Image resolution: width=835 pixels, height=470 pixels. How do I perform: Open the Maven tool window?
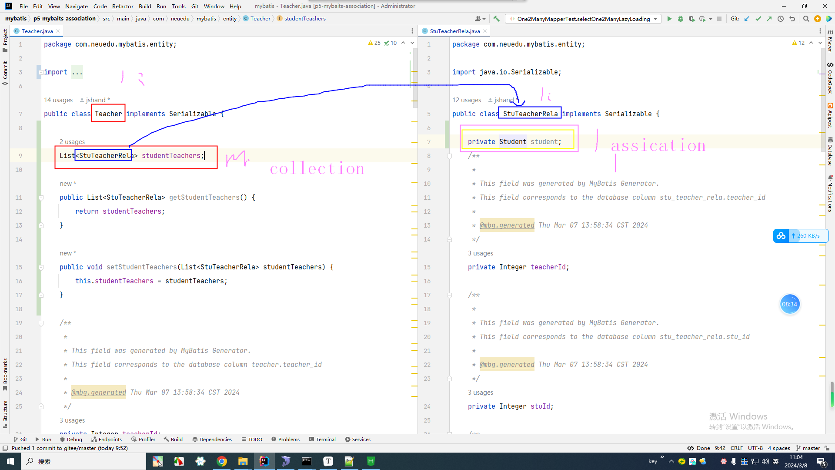tap(830, 41)
